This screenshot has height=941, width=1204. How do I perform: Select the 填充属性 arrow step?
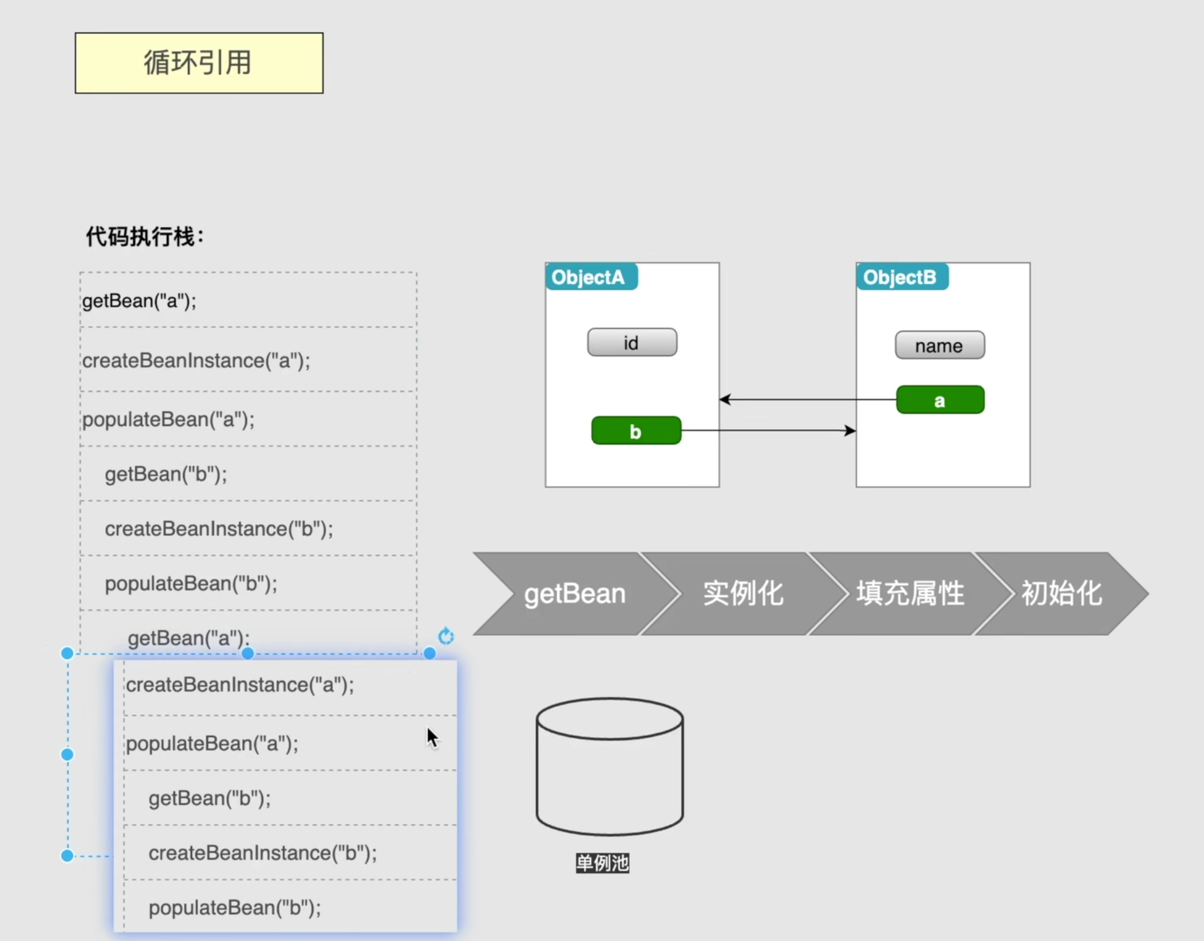(x=910, y=593)
